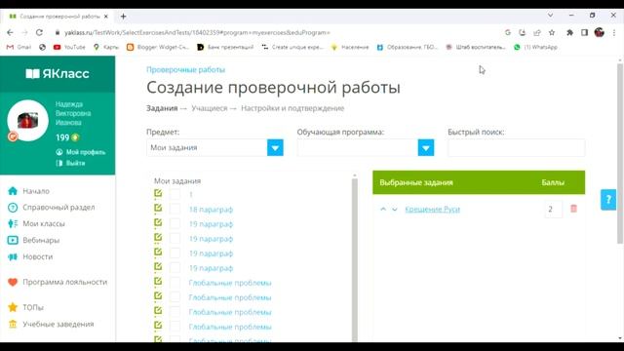Click the Новости megaphone icon
Viewport: 624px width, 351px height.
13,256
